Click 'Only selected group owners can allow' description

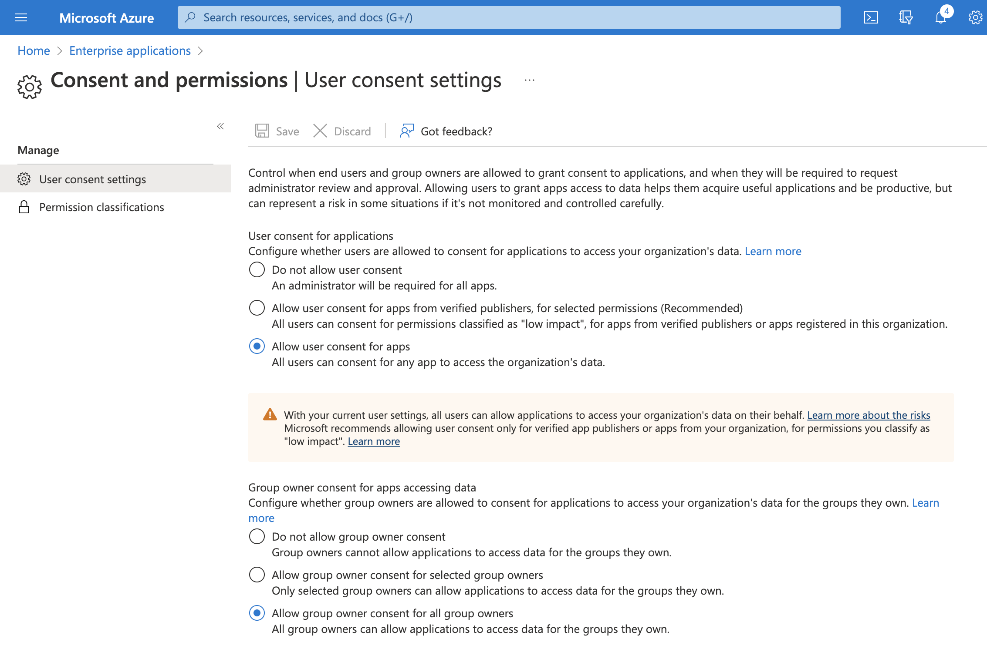point(498,591)
